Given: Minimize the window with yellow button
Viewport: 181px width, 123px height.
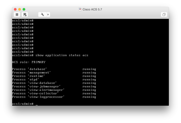Looking at the screenshot, I should [19, 9].
